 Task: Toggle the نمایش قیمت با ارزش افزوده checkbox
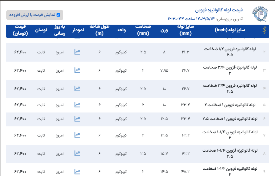click(58, 15)
